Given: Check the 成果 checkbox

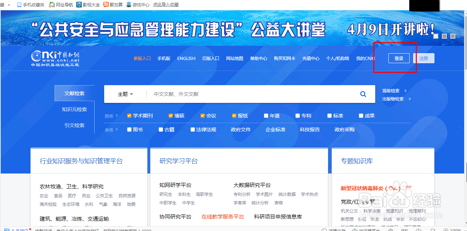Looking at the screenshot, I should (361, 116).
